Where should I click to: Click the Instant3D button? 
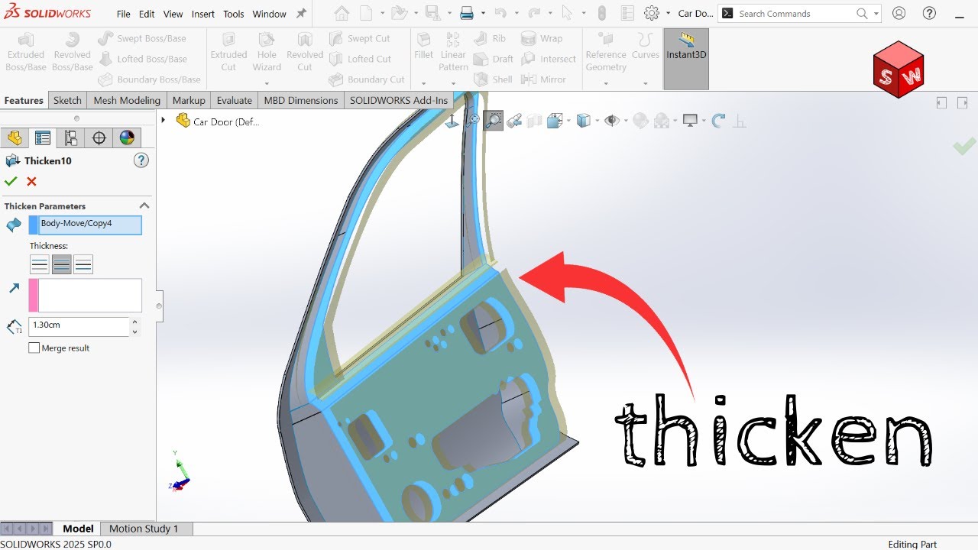click(686, 59)
